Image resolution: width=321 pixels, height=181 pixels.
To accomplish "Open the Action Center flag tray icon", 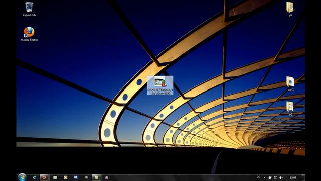I will pyautogui.click(x=270, y=177).
